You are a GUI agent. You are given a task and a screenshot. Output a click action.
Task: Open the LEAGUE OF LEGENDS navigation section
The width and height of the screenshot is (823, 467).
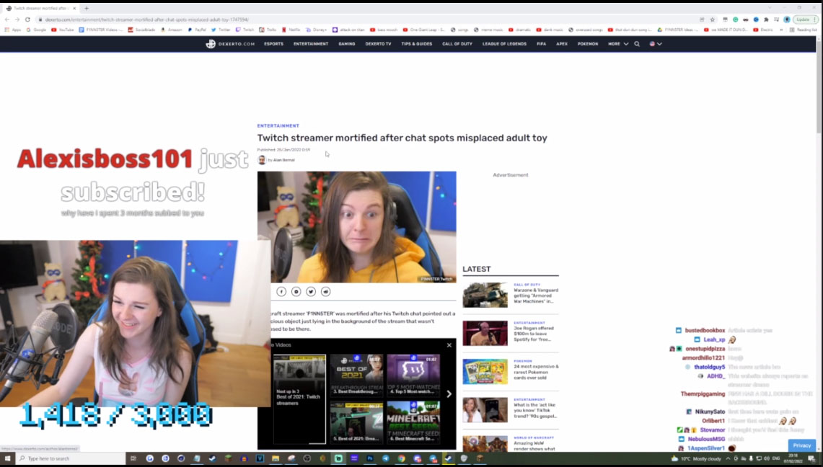(x=504, y=44)
